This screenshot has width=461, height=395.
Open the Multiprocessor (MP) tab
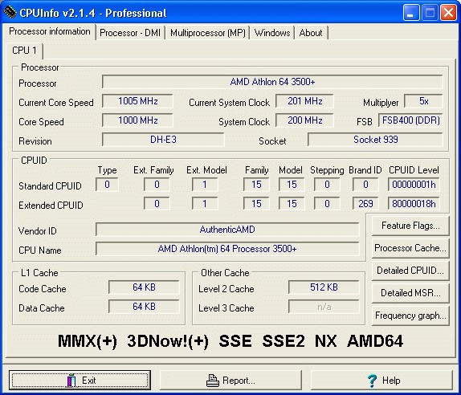pyautogui.click(x=207, y=33)
